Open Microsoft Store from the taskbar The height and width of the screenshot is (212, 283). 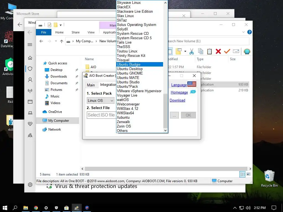click(67, 208)
